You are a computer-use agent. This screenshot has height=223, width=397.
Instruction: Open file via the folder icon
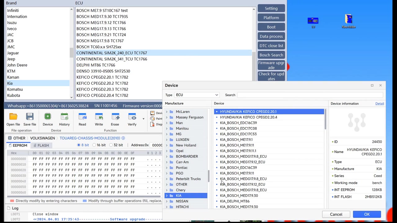tap(13, 117)
